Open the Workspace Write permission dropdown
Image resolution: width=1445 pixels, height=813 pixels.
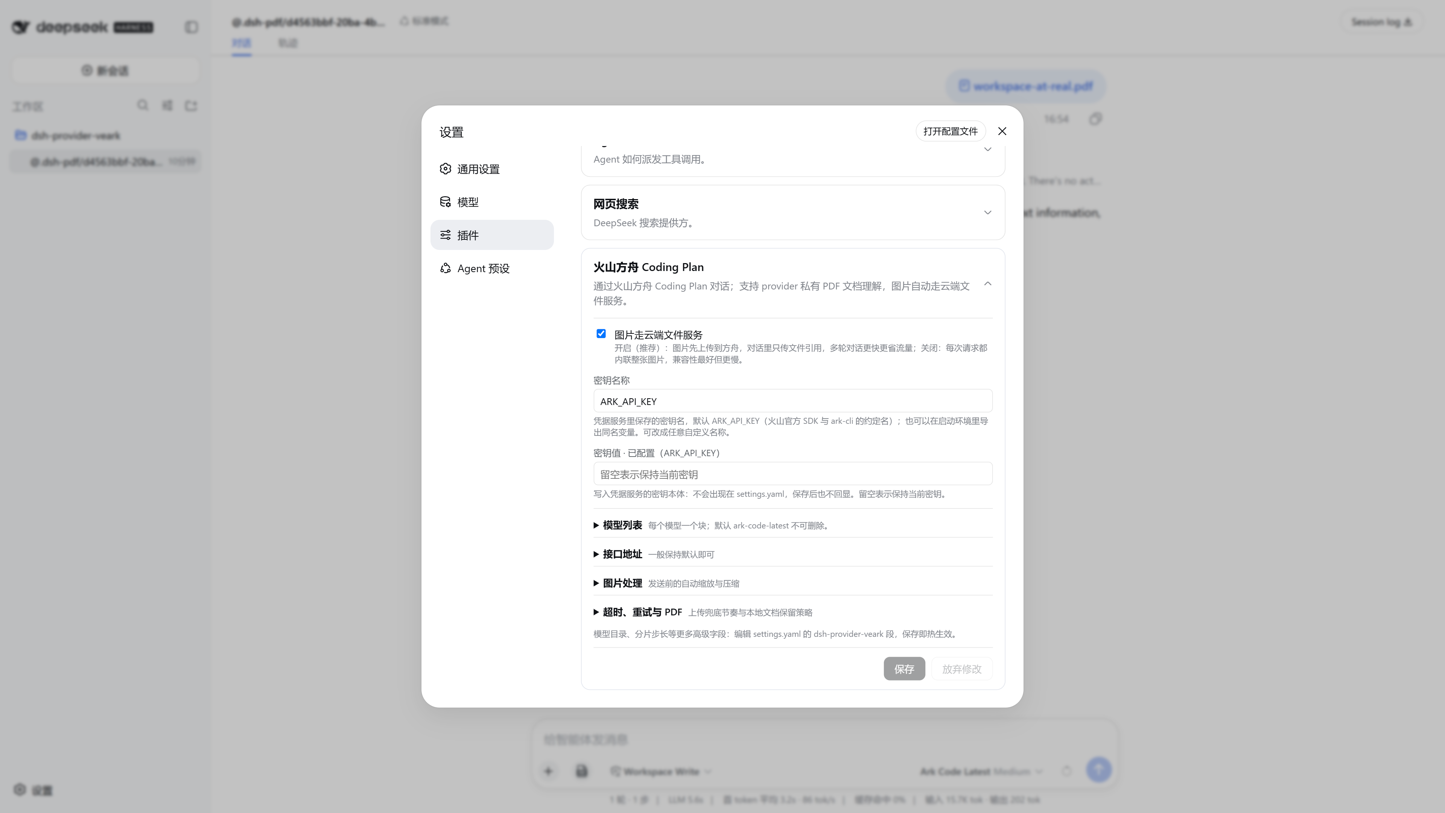(662, 772)
